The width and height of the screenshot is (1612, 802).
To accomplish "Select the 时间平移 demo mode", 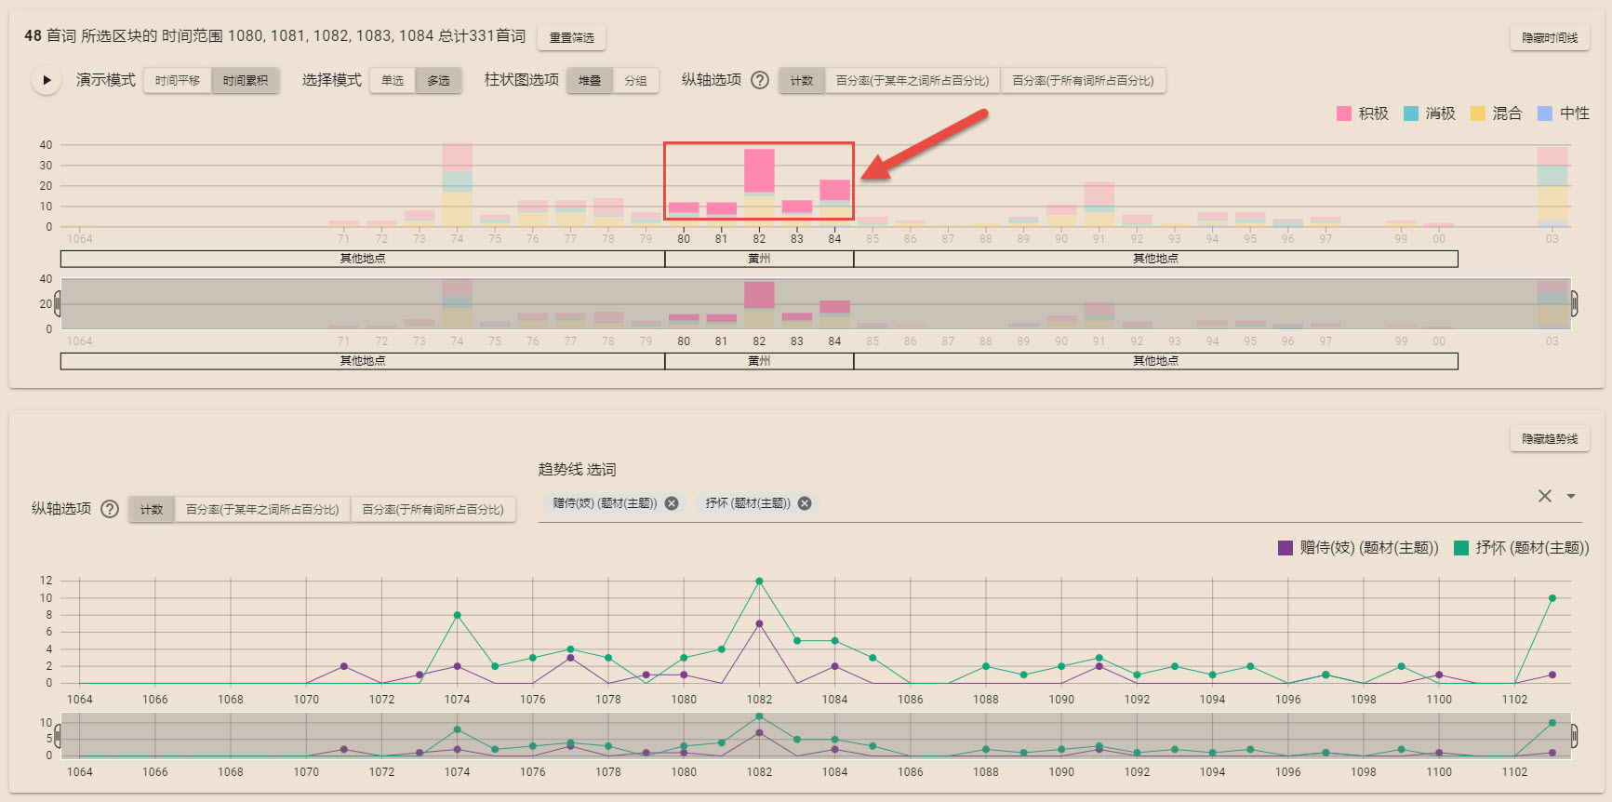I will point(178,81).
